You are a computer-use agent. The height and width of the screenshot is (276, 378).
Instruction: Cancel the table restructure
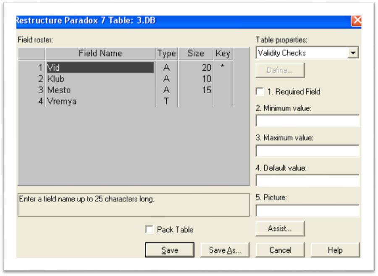point(280,250)
